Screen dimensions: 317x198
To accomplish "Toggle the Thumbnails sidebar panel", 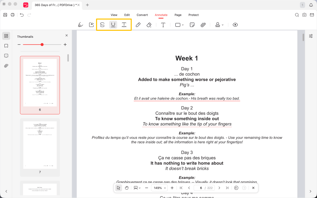I will (x=6, y=36).
